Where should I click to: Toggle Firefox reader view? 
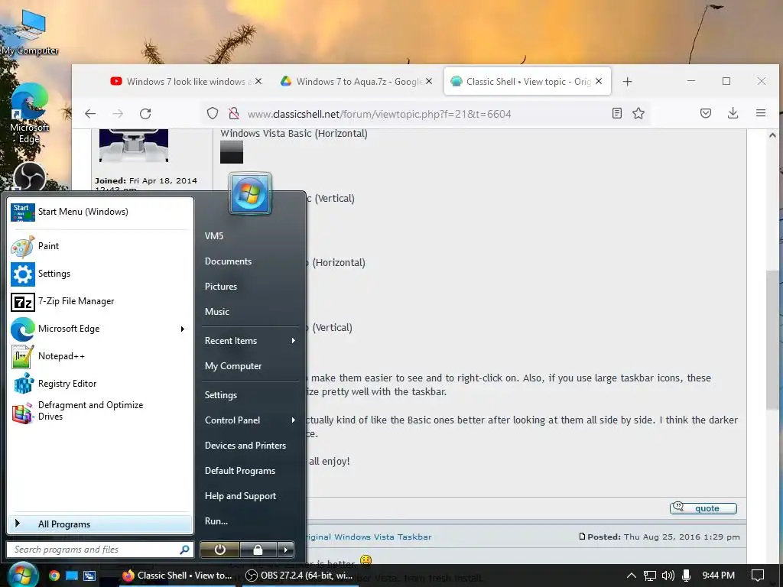pyautogui.click(x=617, y=113)
